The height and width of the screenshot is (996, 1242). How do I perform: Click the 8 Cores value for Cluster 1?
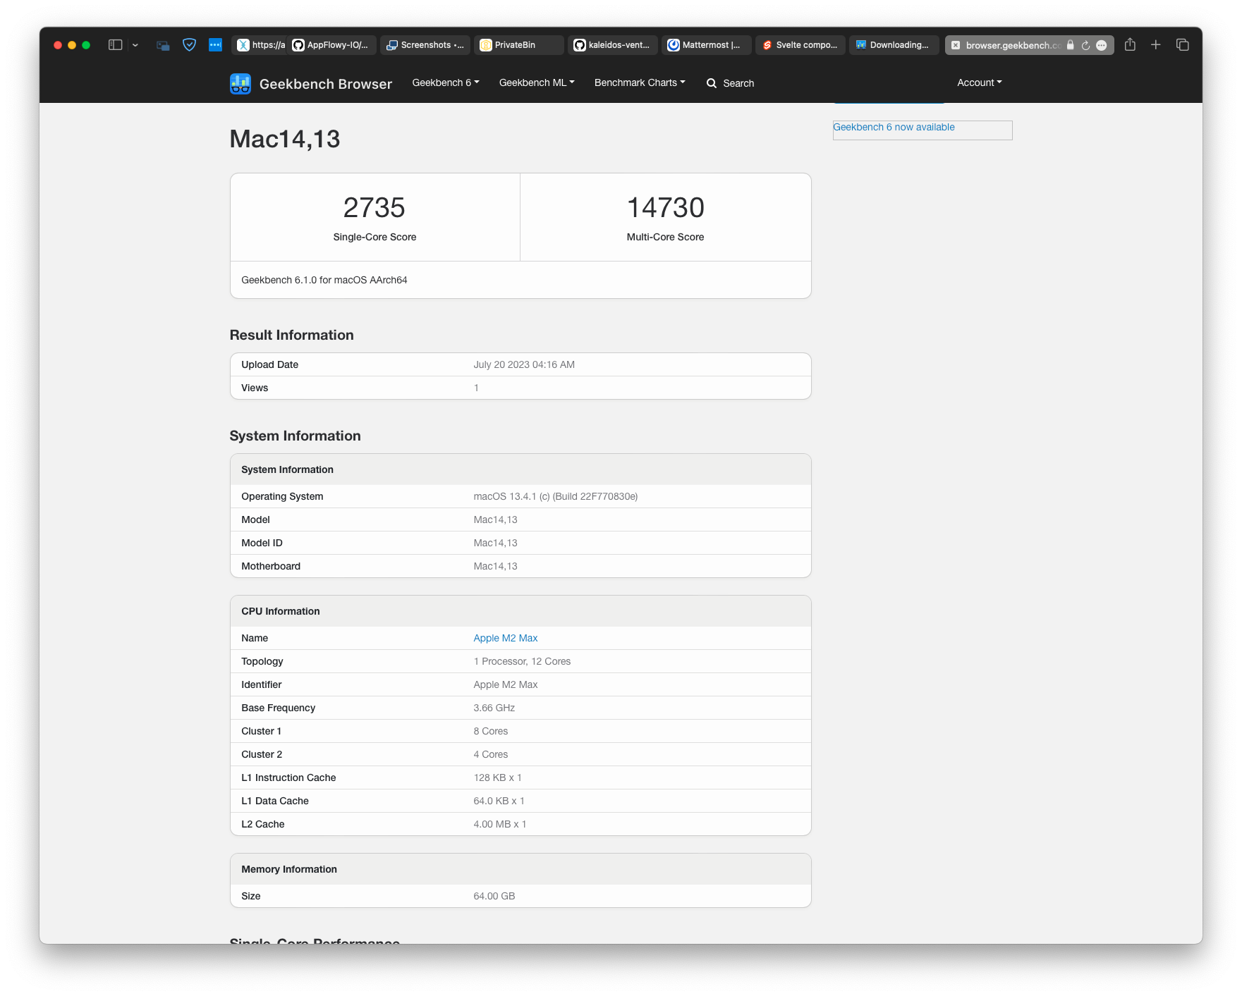pyautogui.click(x=491, y=731)
